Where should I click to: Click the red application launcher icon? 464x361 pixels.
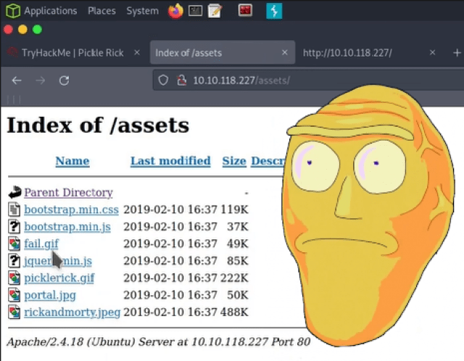(245, 10)
